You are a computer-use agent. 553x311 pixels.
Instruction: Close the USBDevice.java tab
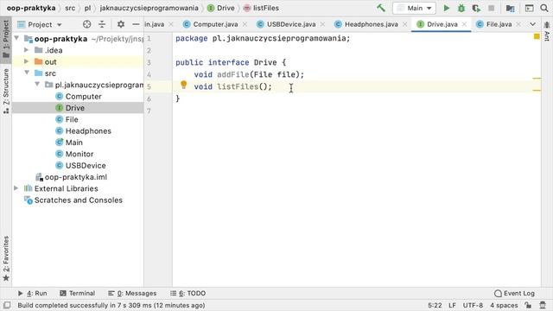(322, 24)
